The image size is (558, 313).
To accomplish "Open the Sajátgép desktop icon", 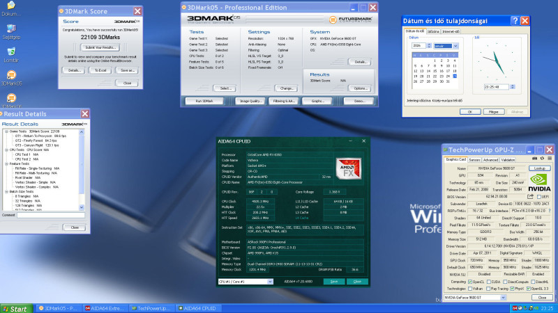I will tap(11, 31).
